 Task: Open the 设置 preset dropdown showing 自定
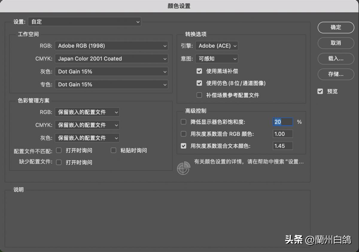pos(84,22)
